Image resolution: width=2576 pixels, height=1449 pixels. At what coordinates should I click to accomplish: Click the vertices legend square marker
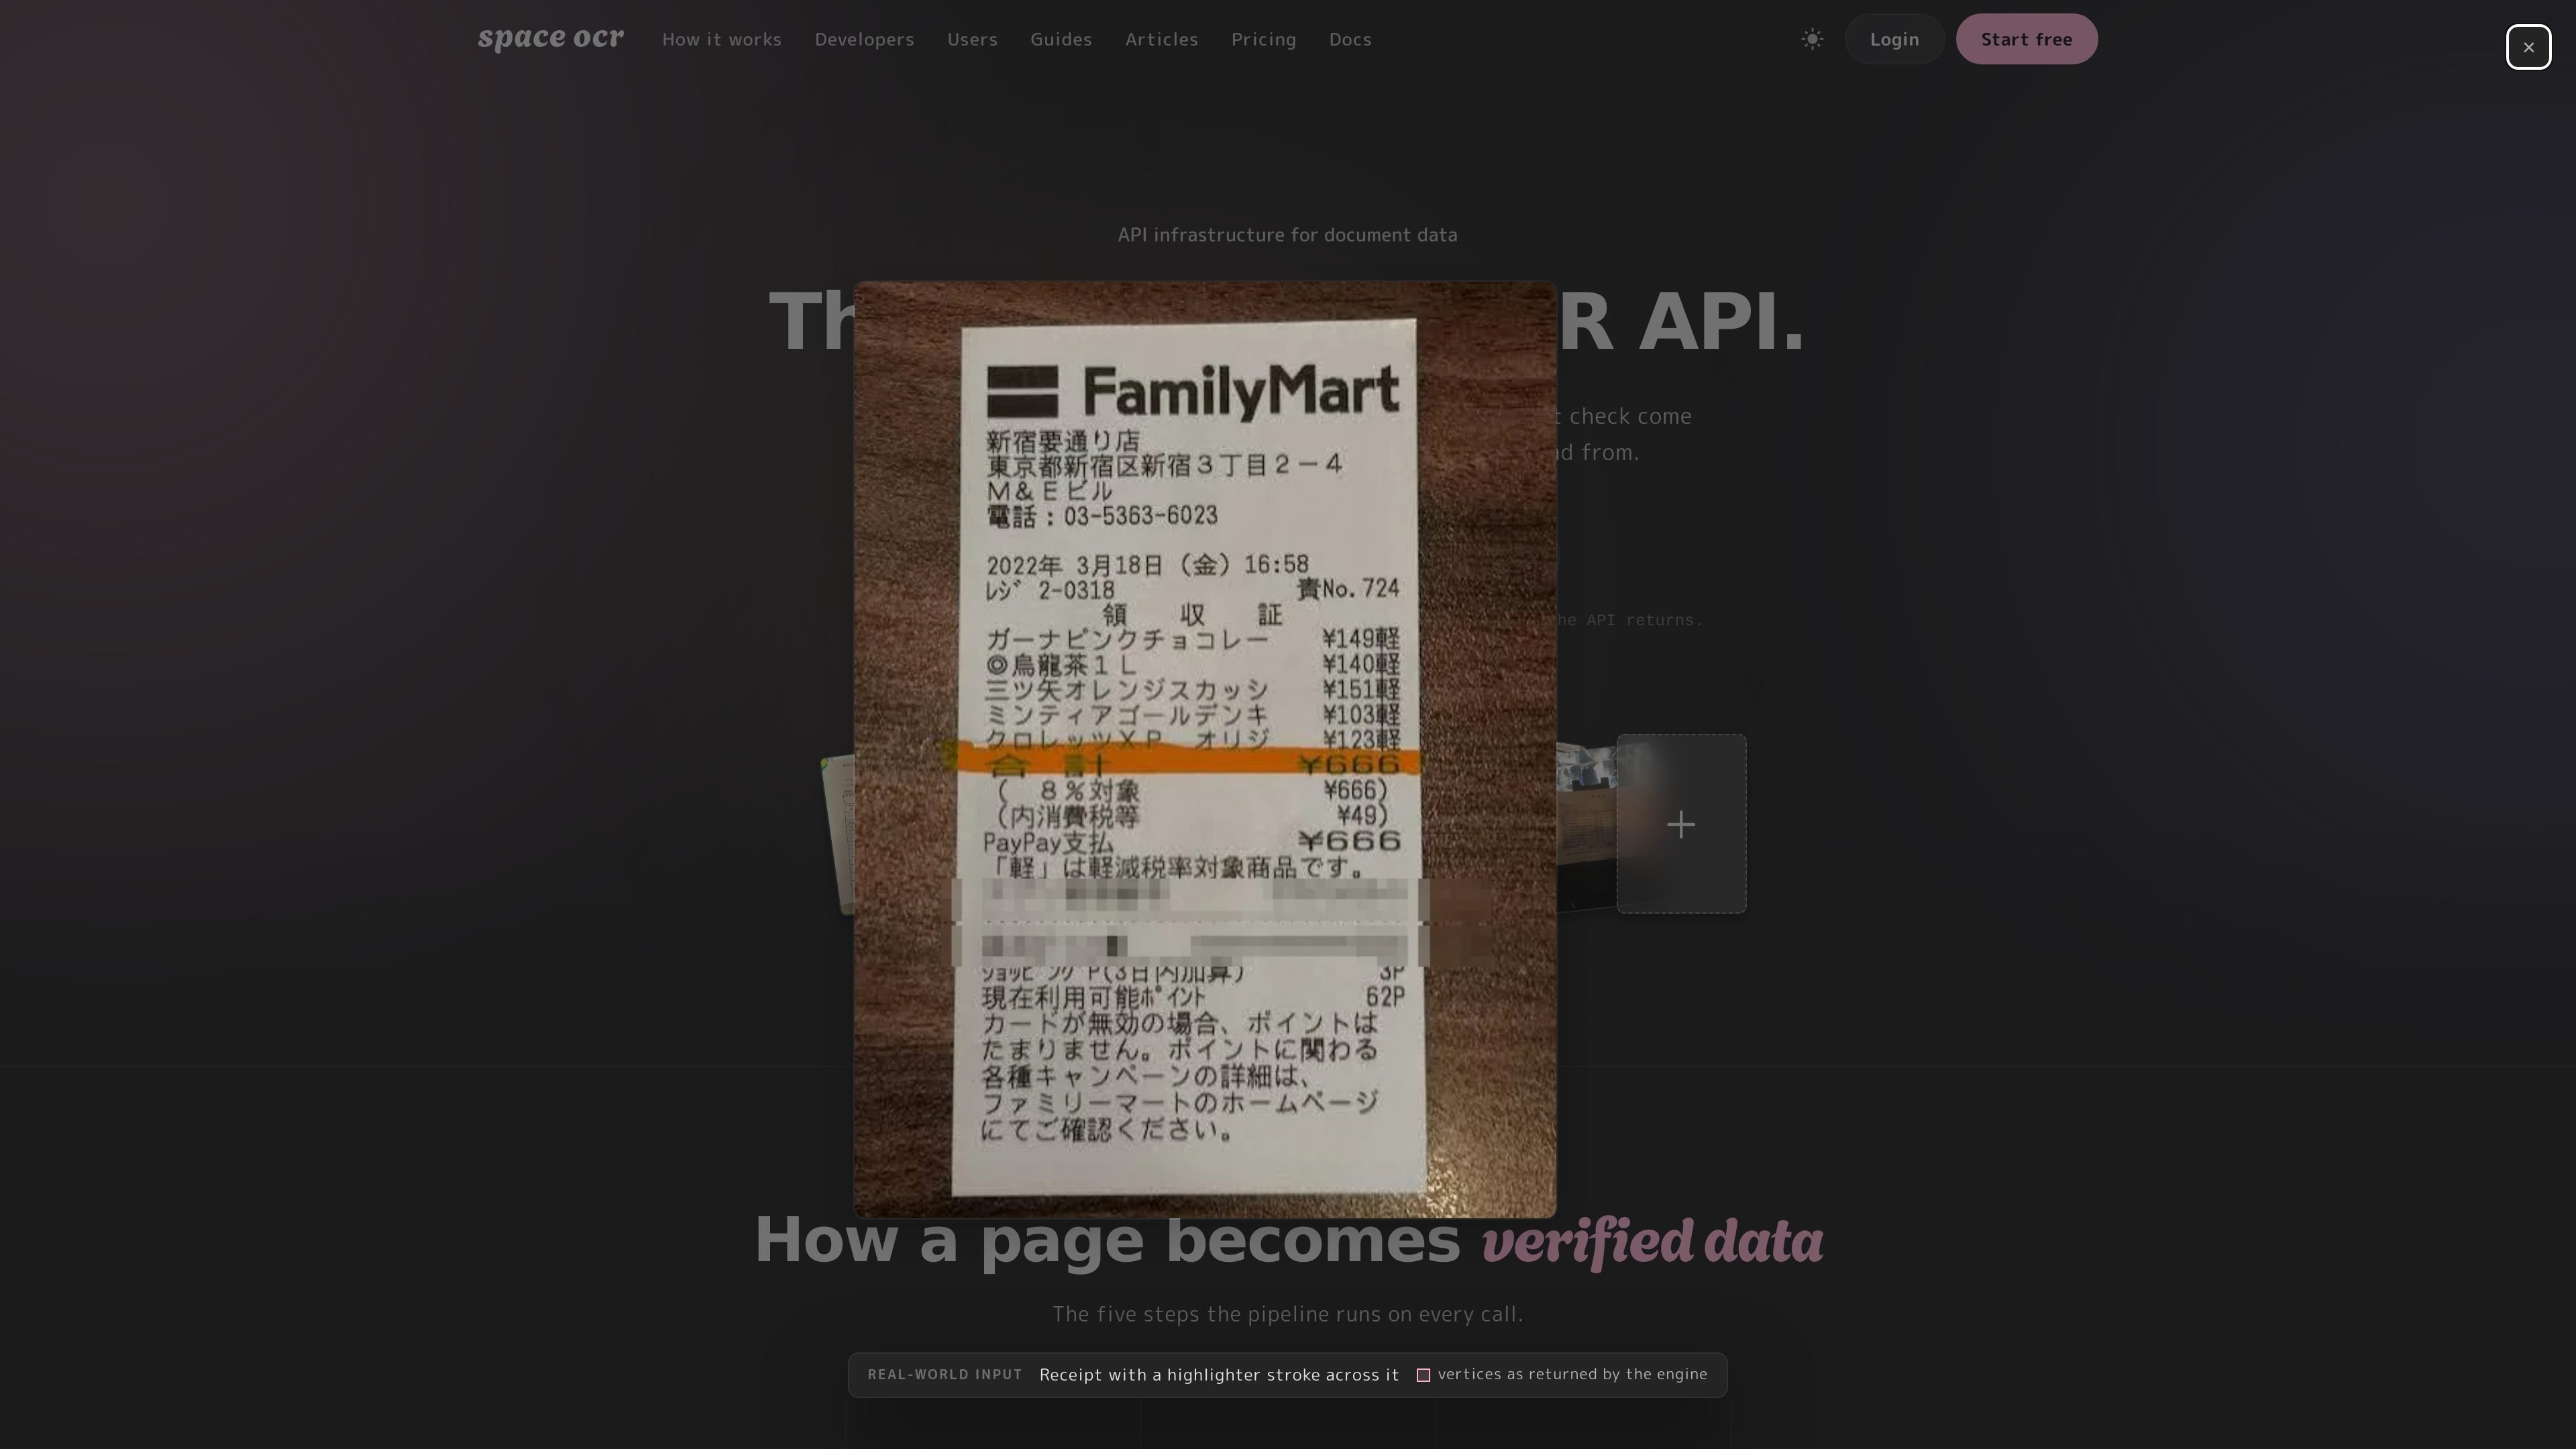click(x=1423, y=1375)
